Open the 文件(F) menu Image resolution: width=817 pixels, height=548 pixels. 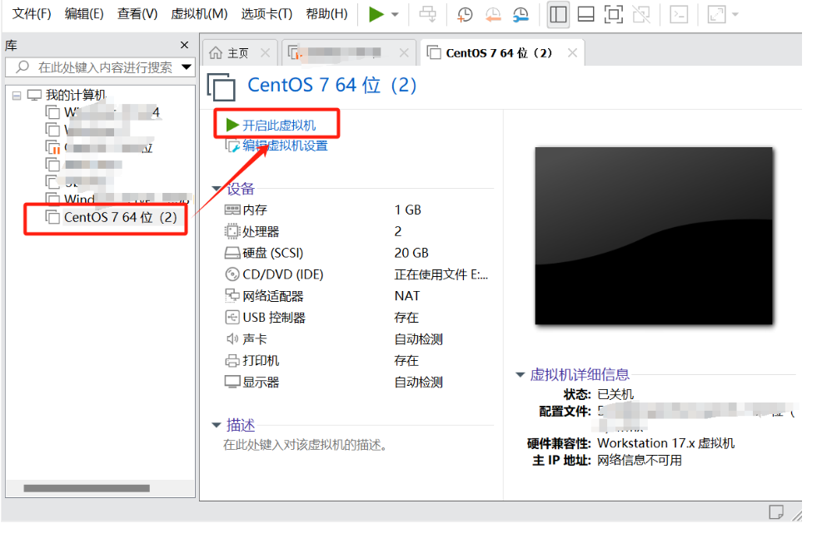pyautogui.click(x=32, y=13)
